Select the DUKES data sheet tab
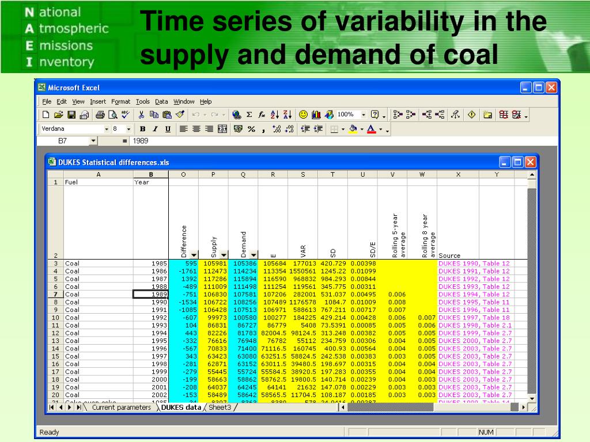This screenshot has height=442, width=590. [x=181, y=407]
